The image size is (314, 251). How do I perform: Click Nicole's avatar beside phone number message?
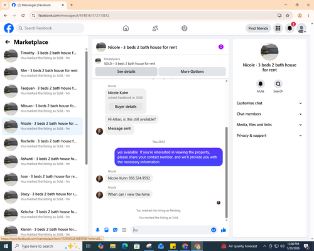pos(99,179)
